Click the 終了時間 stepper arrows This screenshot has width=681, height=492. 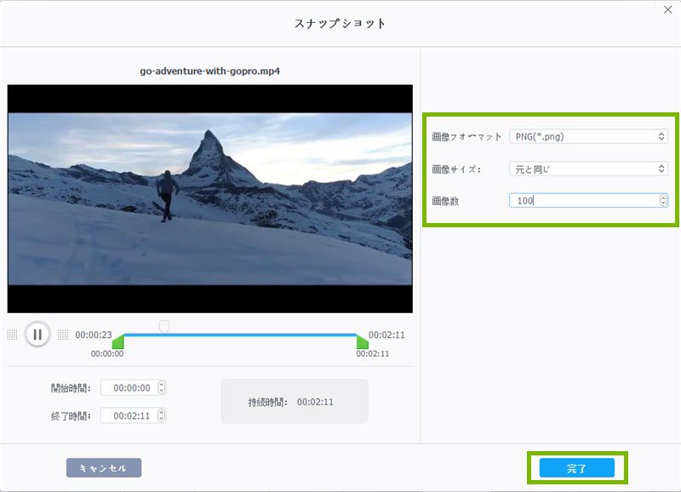(162, 415)
